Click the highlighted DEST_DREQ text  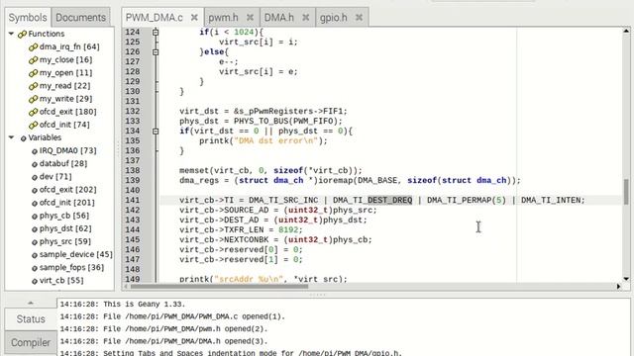[389, 200]
